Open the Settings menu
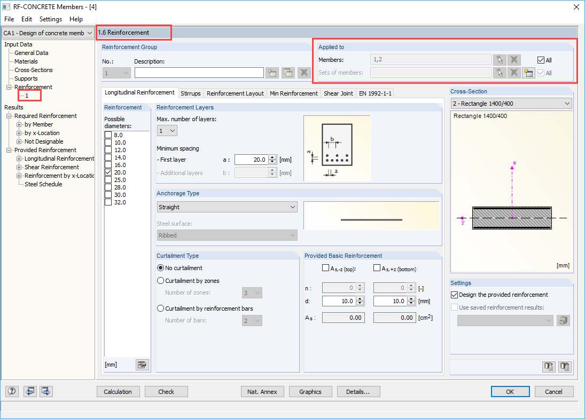Screen dimensions: 585x419 [51, 19]
